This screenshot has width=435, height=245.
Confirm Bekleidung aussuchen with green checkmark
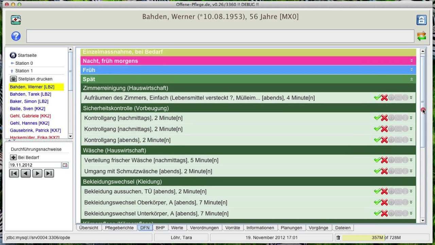[x=377, y=191]
